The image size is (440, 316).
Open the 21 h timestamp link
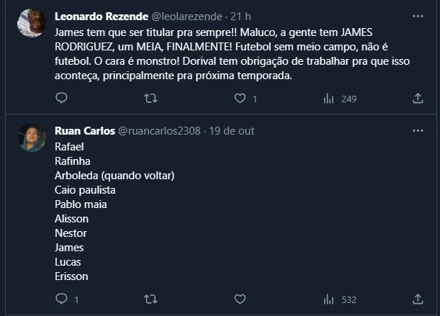pos(241,16)
